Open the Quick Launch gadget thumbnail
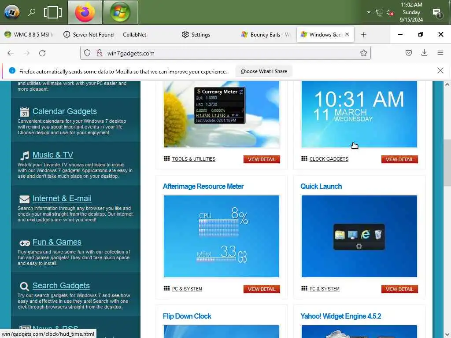 click(x=359, y=236)
